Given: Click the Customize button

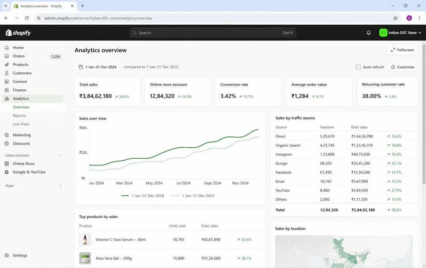Looking at the screenshot, I should click(x=403, y=67).
